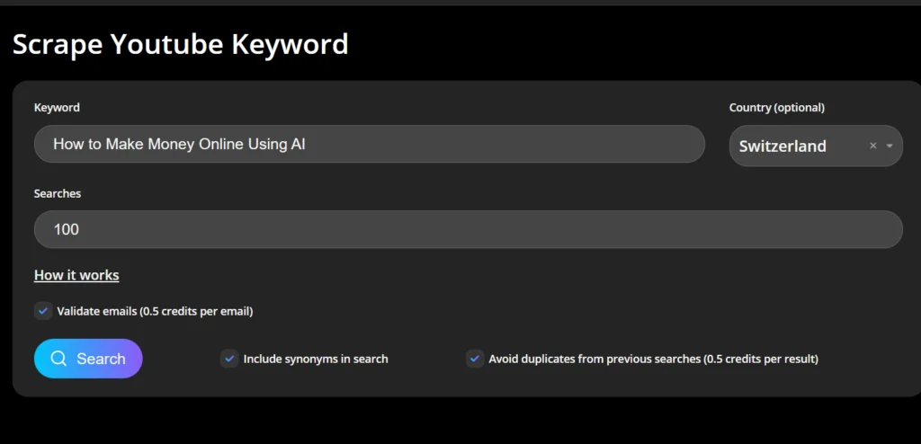Click the magnifying glass icon on Search
Viewport: 921px width, 444px height.
tap(58, 359)
